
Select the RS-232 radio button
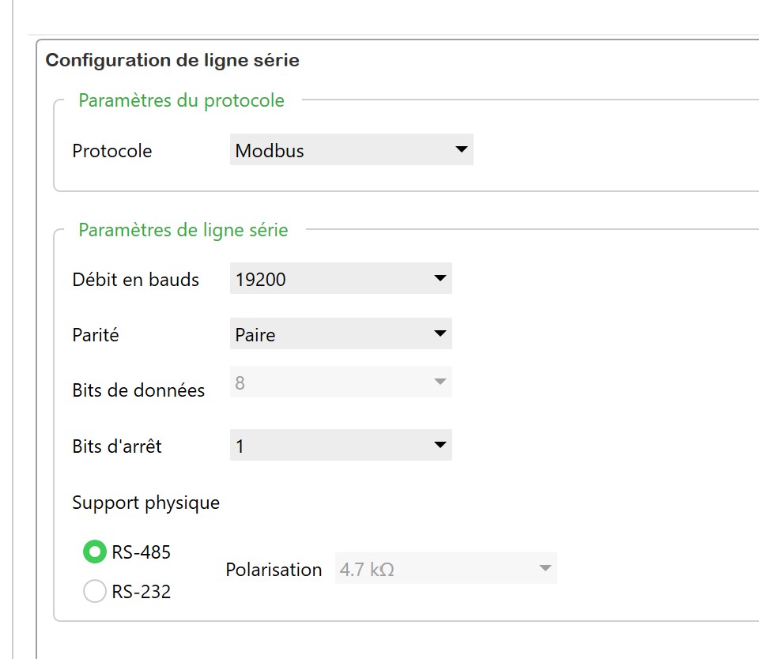click(x=95, y=591)
